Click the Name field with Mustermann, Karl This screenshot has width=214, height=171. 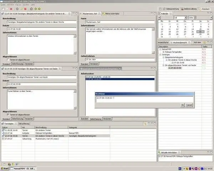coord(120,22)
